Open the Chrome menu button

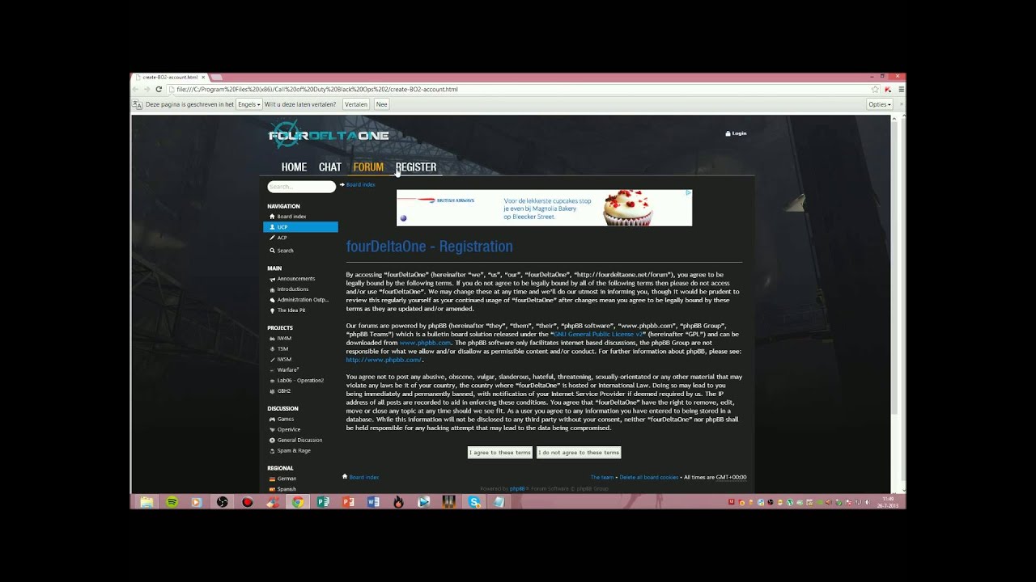pyautogui.click(x=901, y=90)
